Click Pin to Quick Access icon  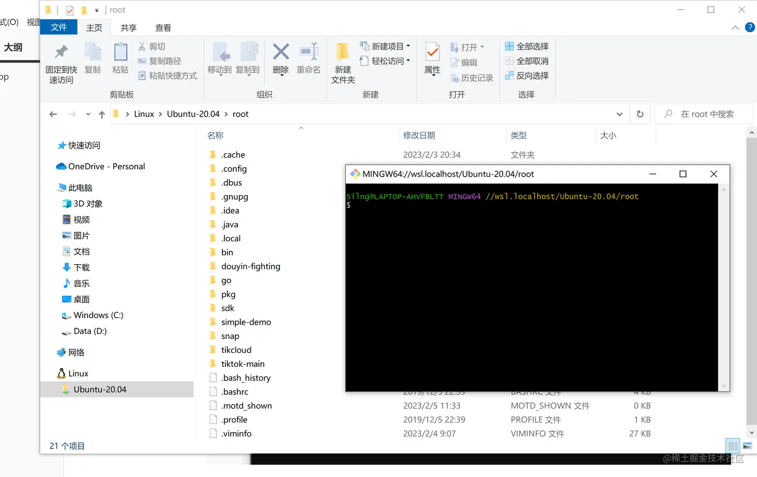(61, 52)
